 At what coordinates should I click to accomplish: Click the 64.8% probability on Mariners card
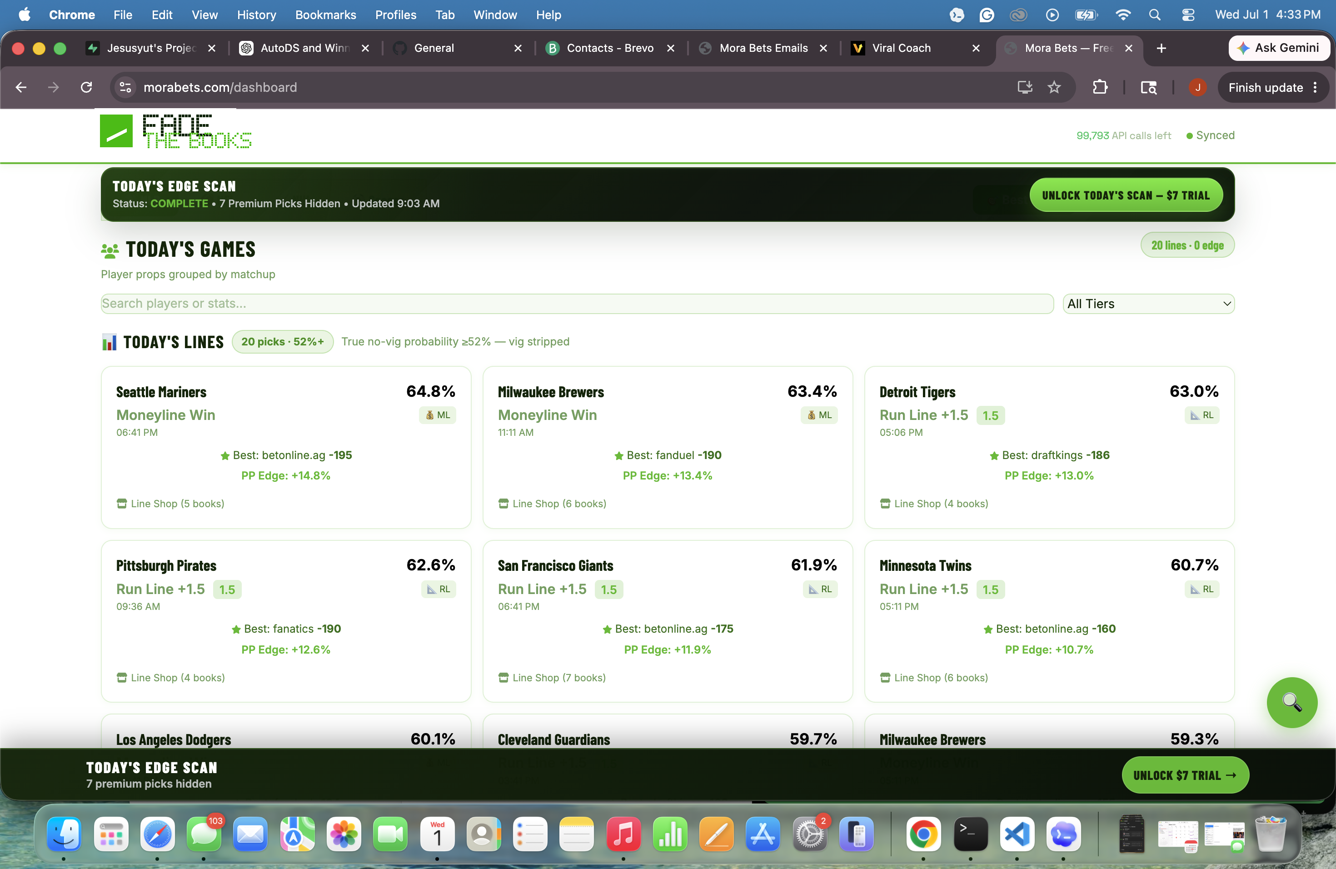pos(430,392)
